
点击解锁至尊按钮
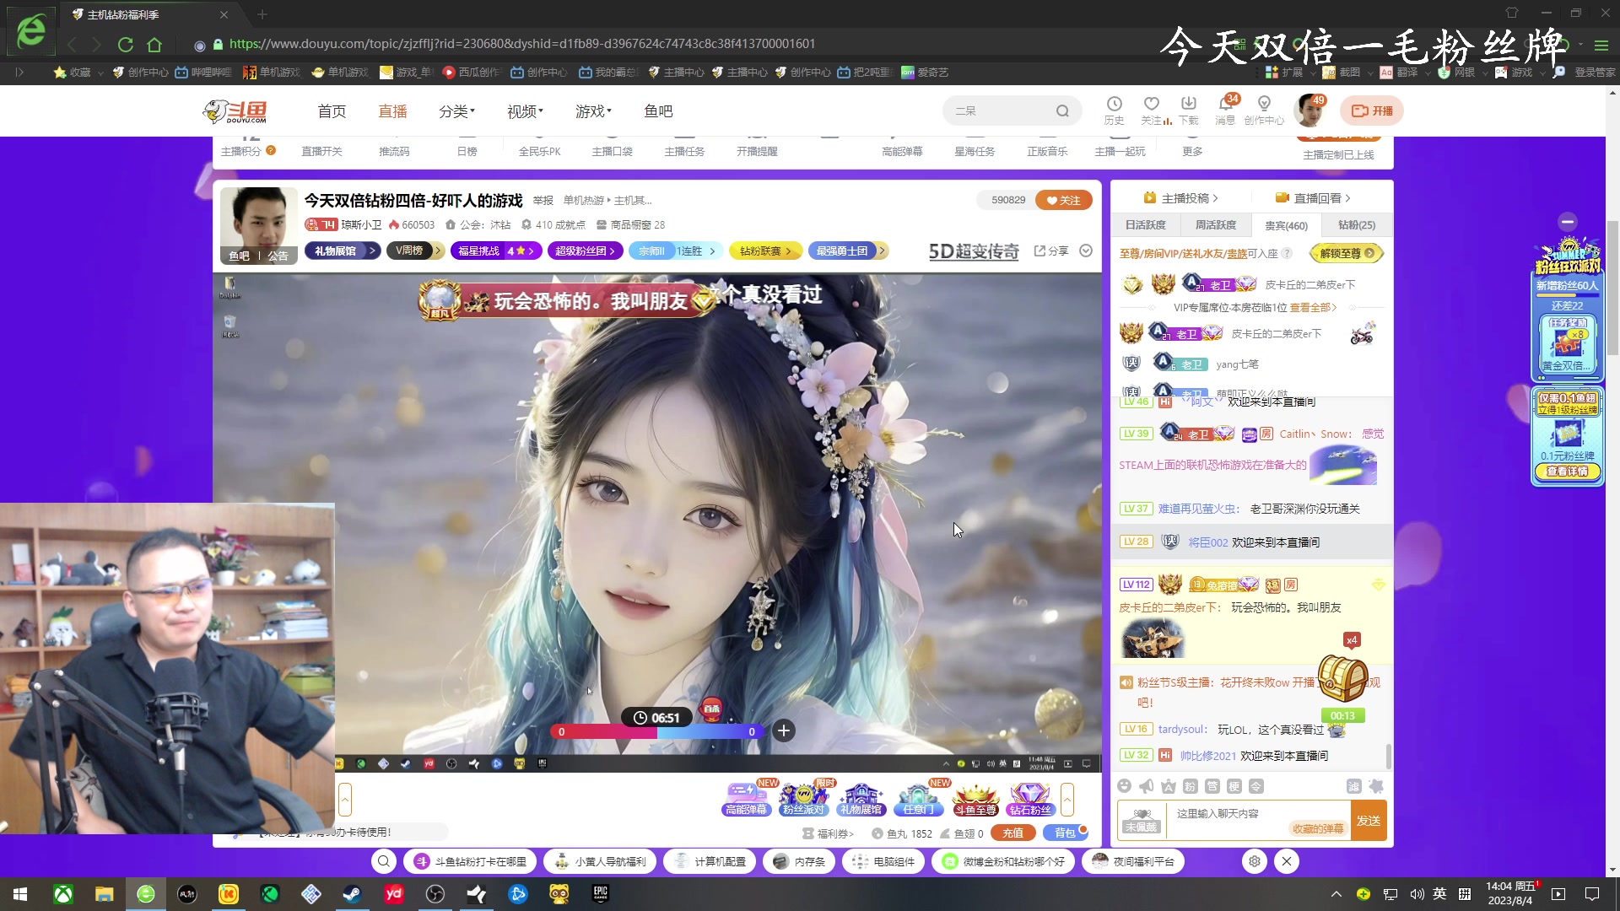(1345, 253)
